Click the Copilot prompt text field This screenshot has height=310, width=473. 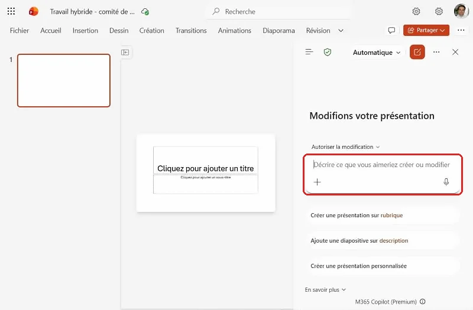click(381, 165)
